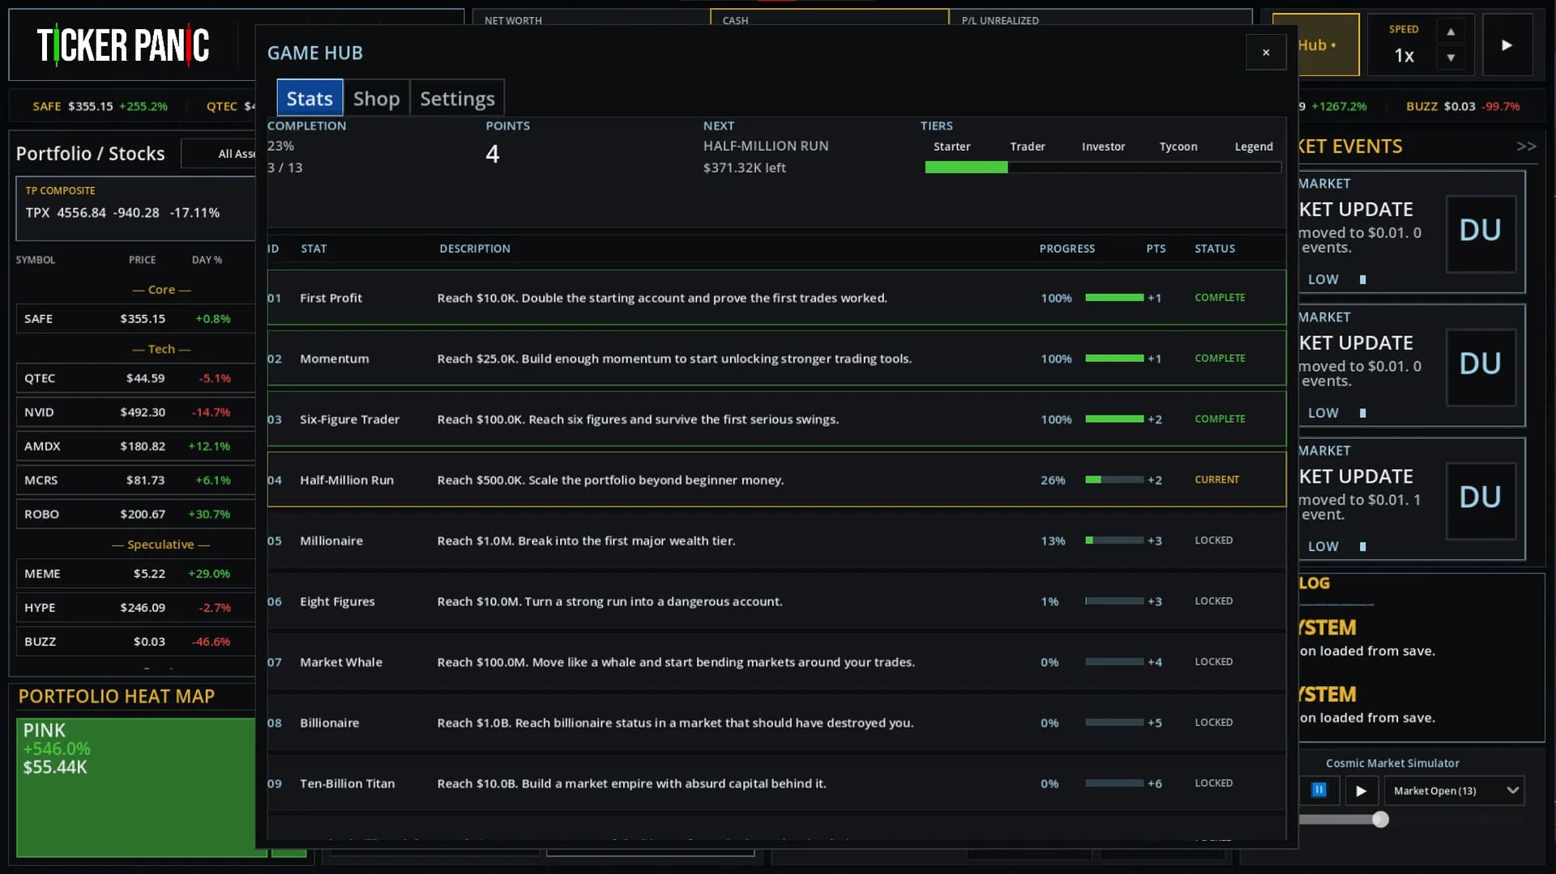Select the SAFE stock row
This screenshot has width=1556, height=874.
coord(135,319)
